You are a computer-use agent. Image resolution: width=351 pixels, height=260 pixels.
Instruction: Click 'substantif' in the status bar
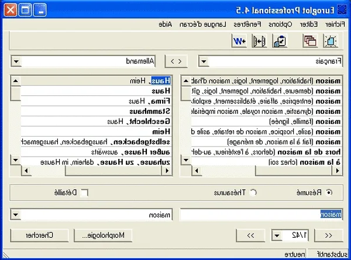point(332,254)
